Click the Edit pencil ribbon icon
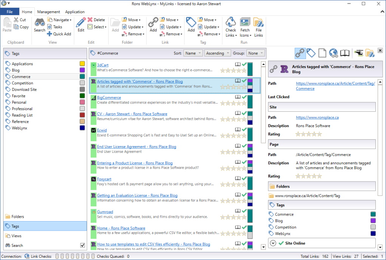Image resolution: width=386 pixels, height=260 pixels. click(81, 22)
